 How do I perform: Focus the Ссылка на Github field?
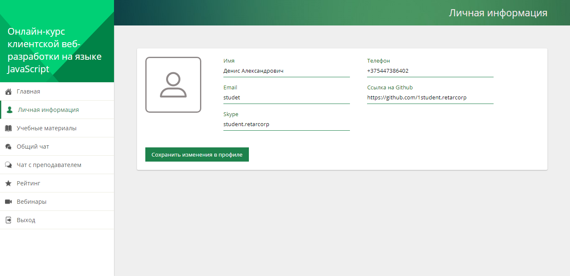[x=430, y=98]
